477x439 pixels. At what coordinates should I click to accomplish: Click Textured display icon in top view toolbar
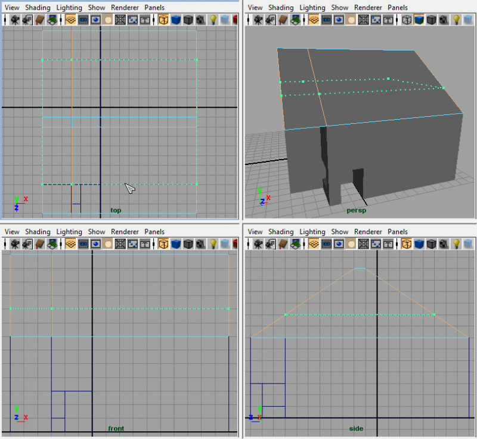[x=200, y=20]
